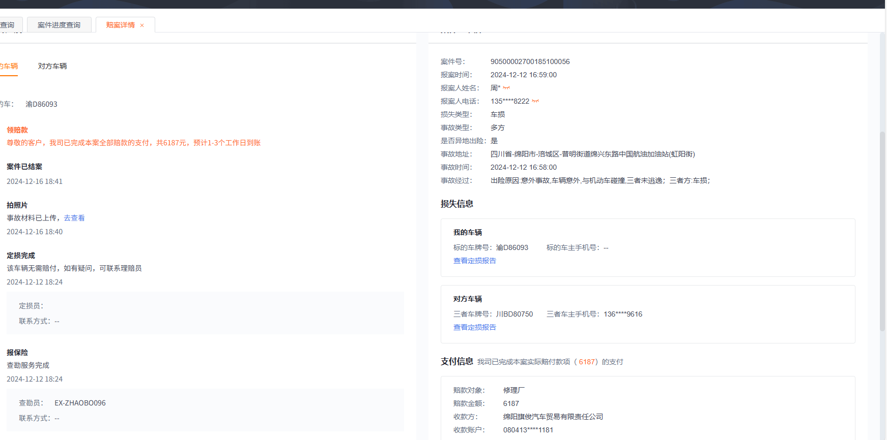The image size is (887, 440).
Task: Click the case number 90500002700185100056
Action: 530,61
